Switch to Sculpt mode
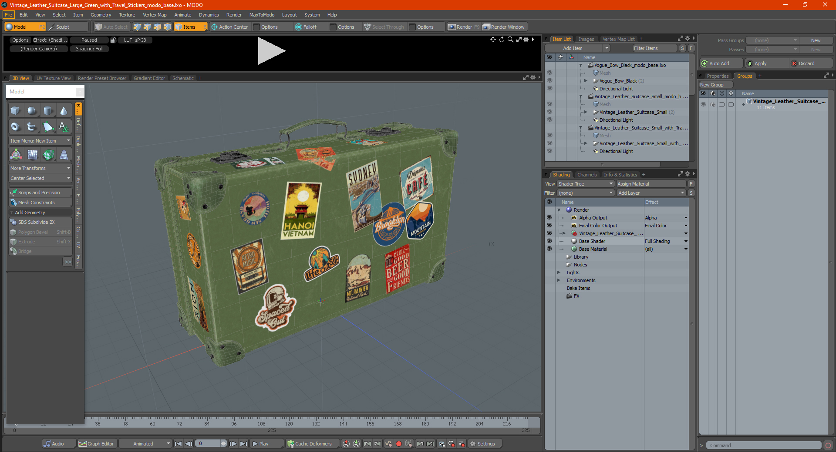The width and height of the screenshot is (836, 452). pos(67,27)
